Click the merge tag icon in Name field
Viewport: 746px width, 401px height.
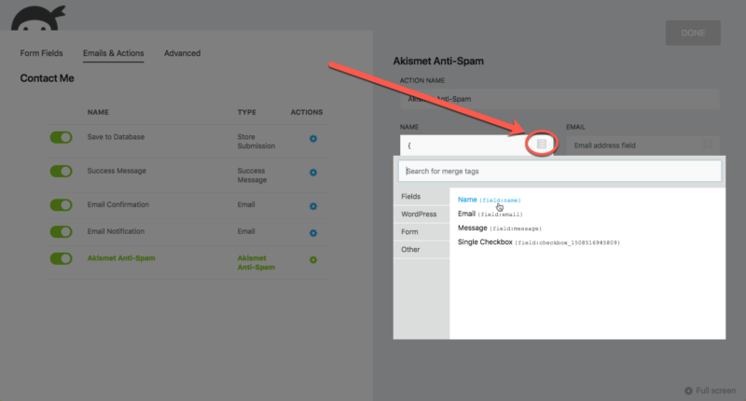tap(542, 145)
